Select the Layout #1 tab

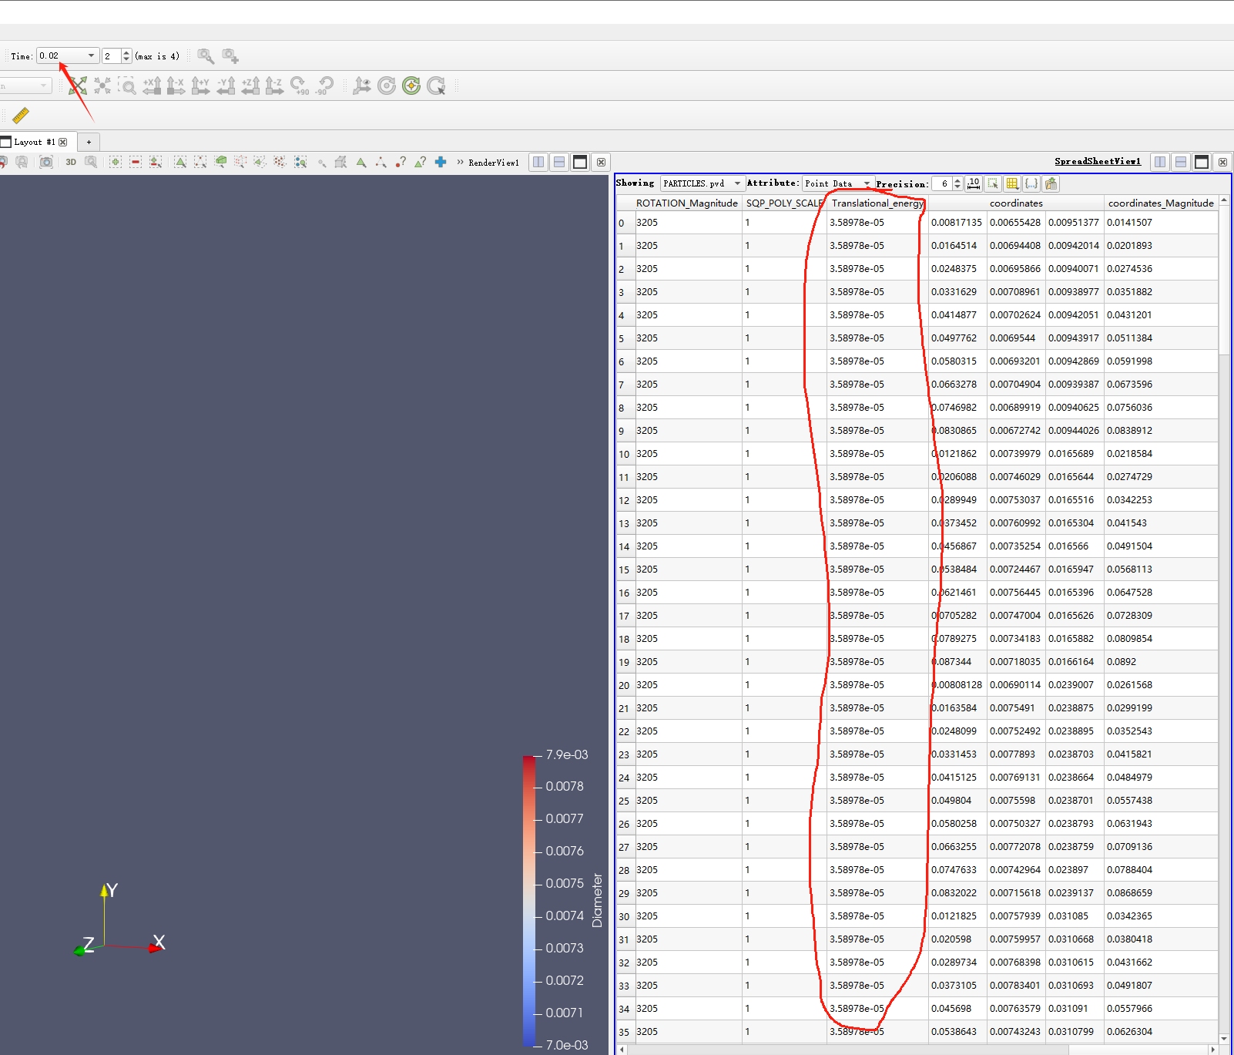[34, 142]
